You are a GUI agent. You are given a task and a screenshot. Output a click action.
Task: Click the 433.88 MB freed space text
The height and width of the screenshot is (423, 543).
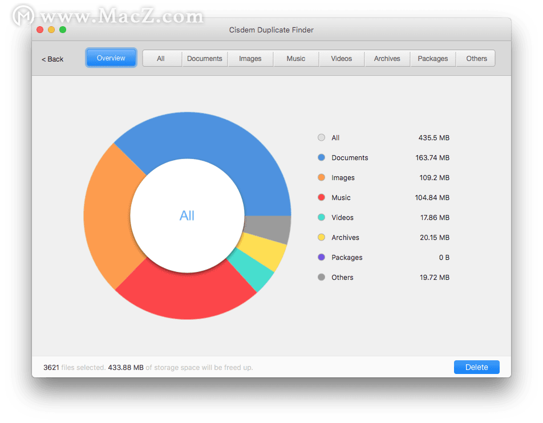tap(125, 367)
